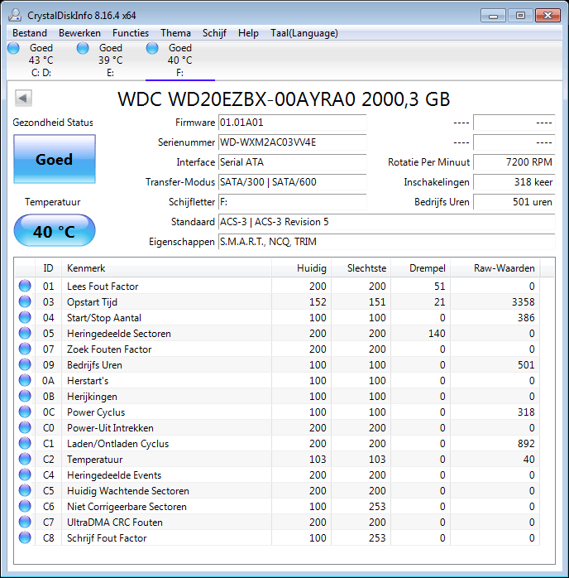Click the blue status orb for E: disk
This screenshot has width=569, height=578.
tap(83, 48)
